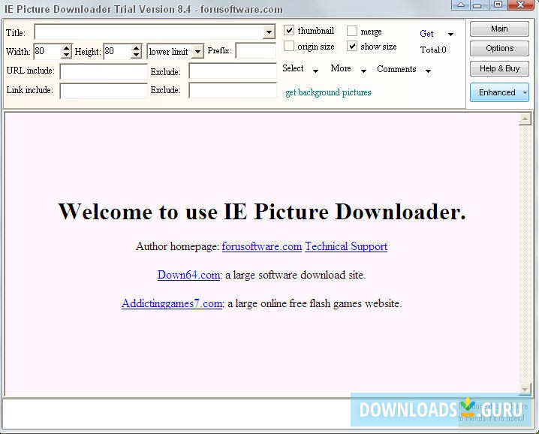This screenshot has width=539, height=434.
Task: Focus the Title input field
Action: pos(149,32)
